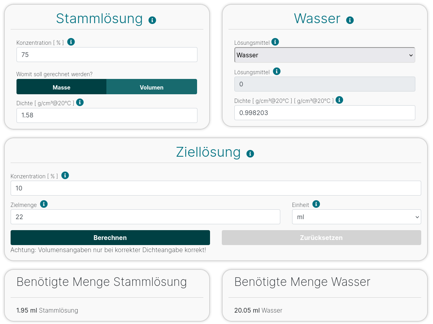Viewport: 433px width, 324px height.
Task: Click the Stammlösung density field showing 1.58
Action: point(107,115)
